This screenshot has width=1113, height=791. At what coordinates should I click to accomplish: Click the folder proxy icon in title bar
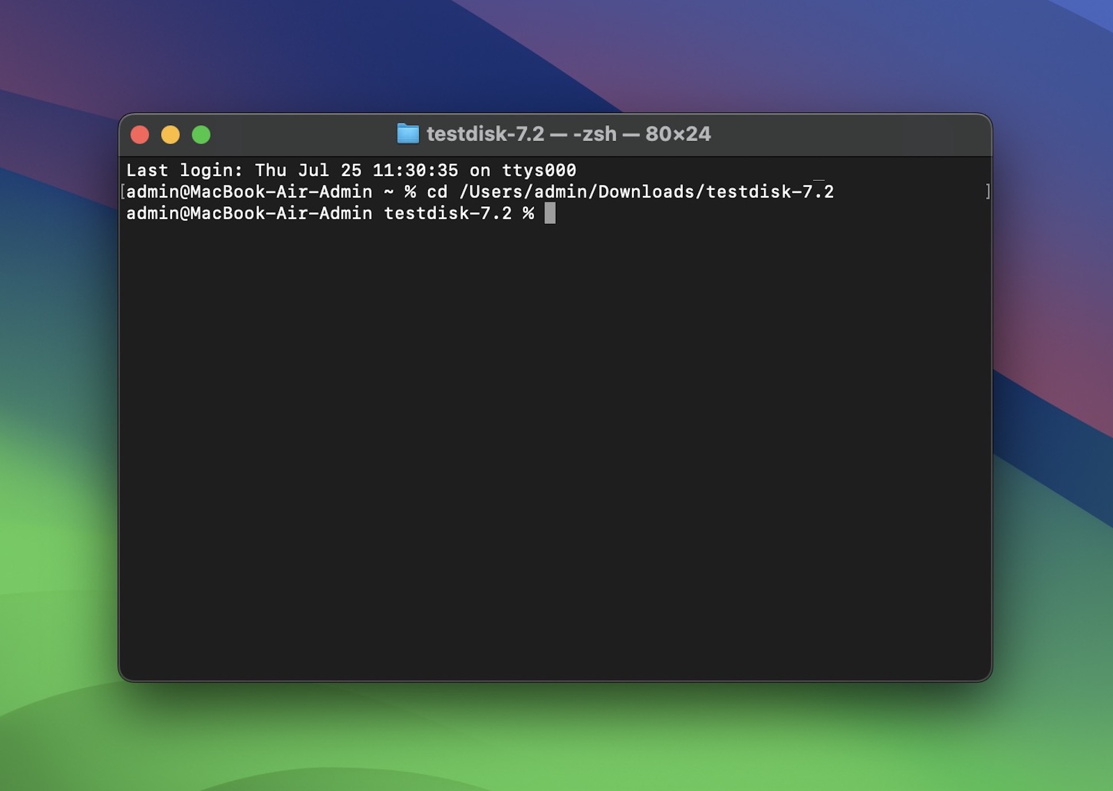click(408, 134)
